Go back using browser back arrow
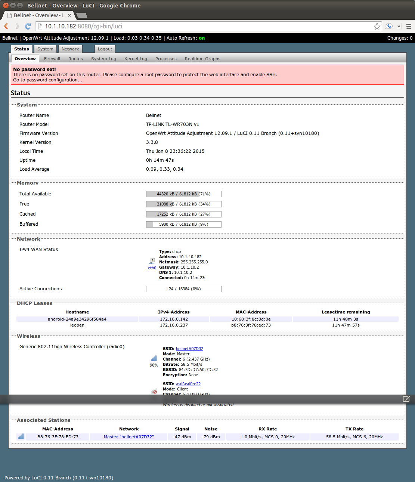Viewport: 415px width, 482px height. 6,26
